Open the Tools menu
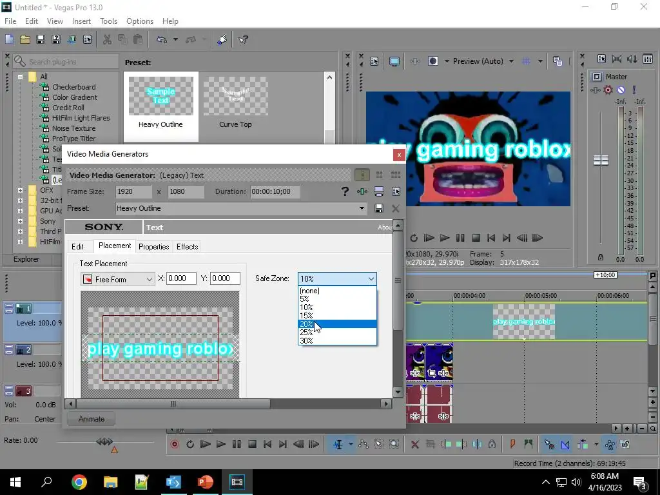This screenshot has height=495, width=660. [x=108, y=21]
